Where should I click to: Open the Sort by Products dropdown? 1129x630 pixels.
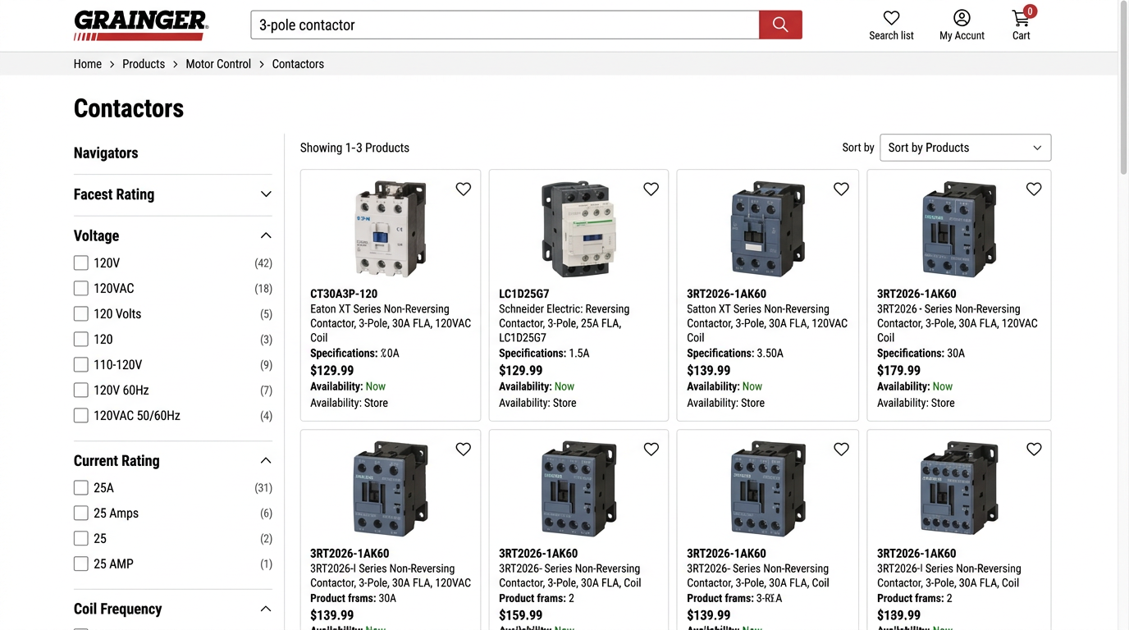(965, 148)
